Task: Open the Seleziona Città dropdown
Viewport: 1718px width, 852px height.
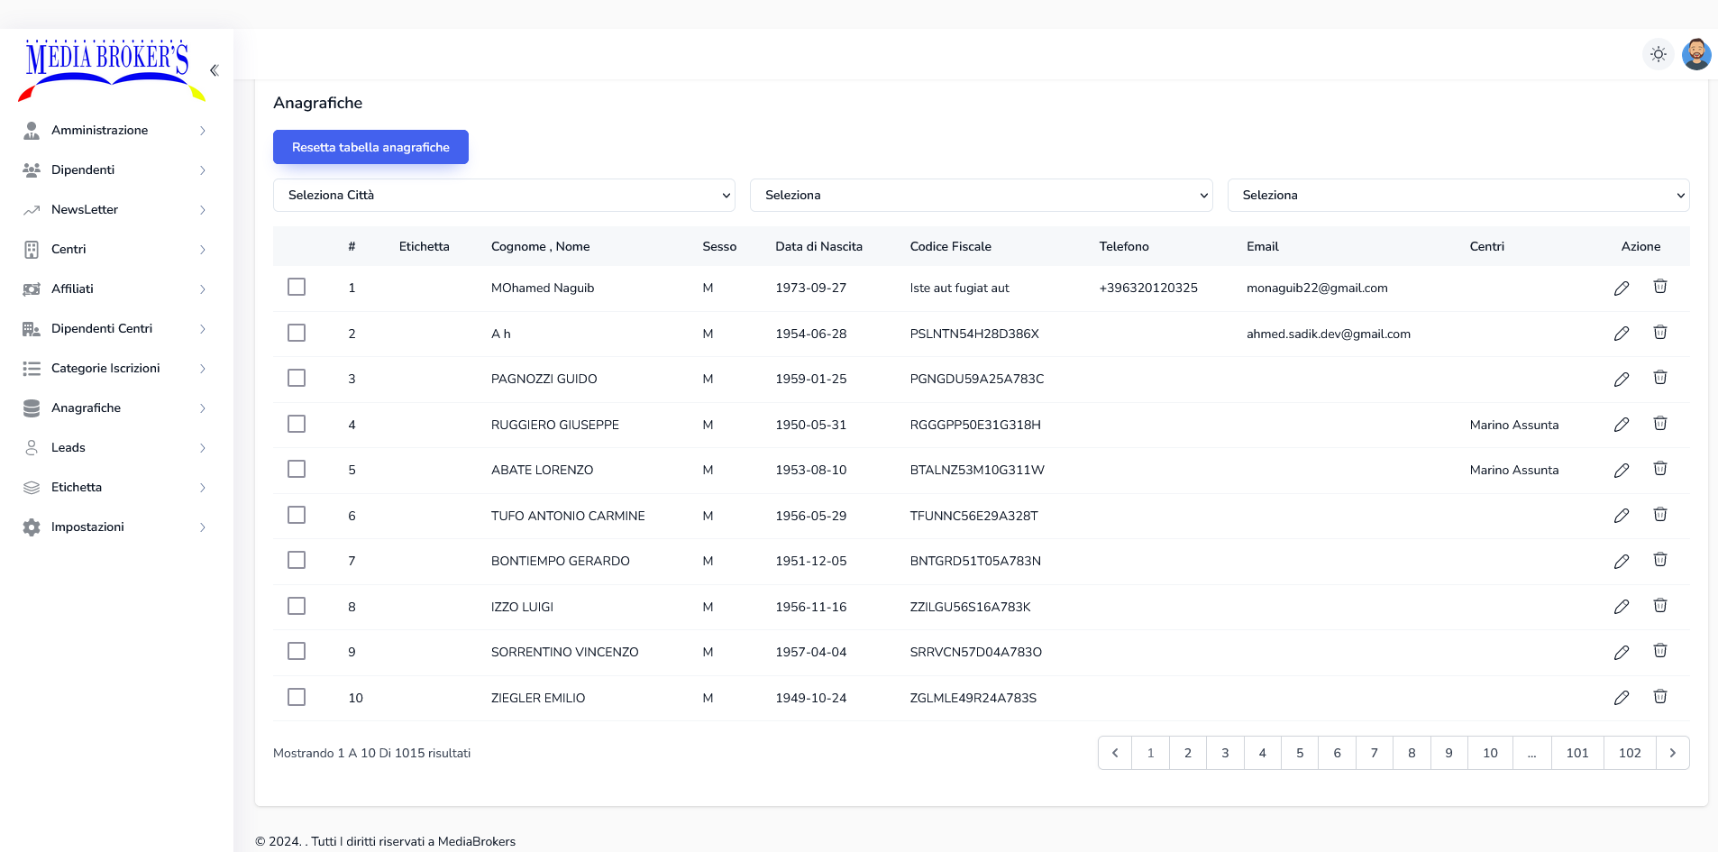Action: [505, 195]
